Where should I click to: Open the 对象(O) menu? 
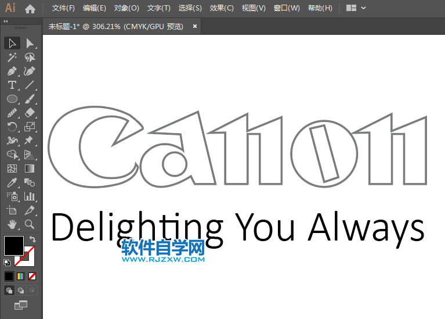tap(126, 8)
